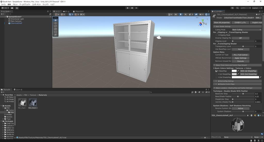Open the コンポーネント menu
The width and height of the screenshot is (264, 142).
point(37,5)
